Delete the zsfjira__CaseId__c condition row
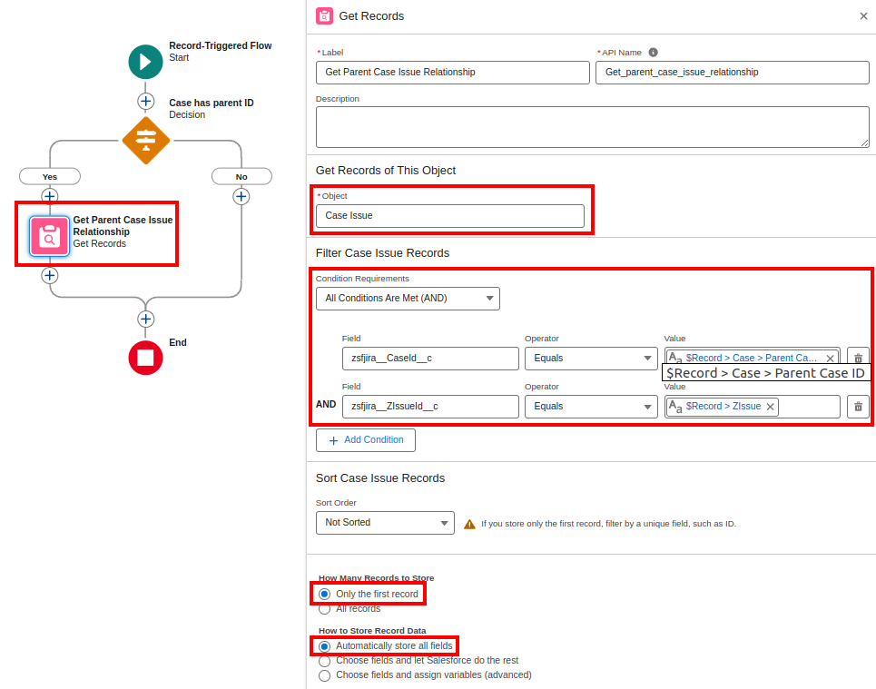 [858, 359]
